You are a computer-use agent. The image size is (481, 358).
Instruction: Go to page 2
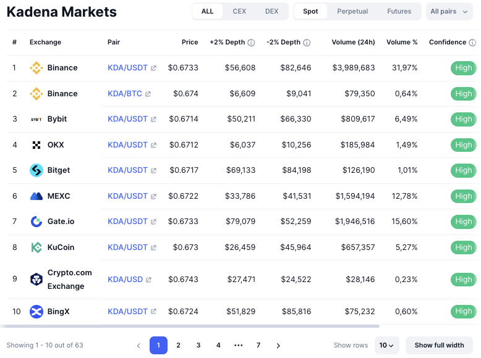[178, 345]
